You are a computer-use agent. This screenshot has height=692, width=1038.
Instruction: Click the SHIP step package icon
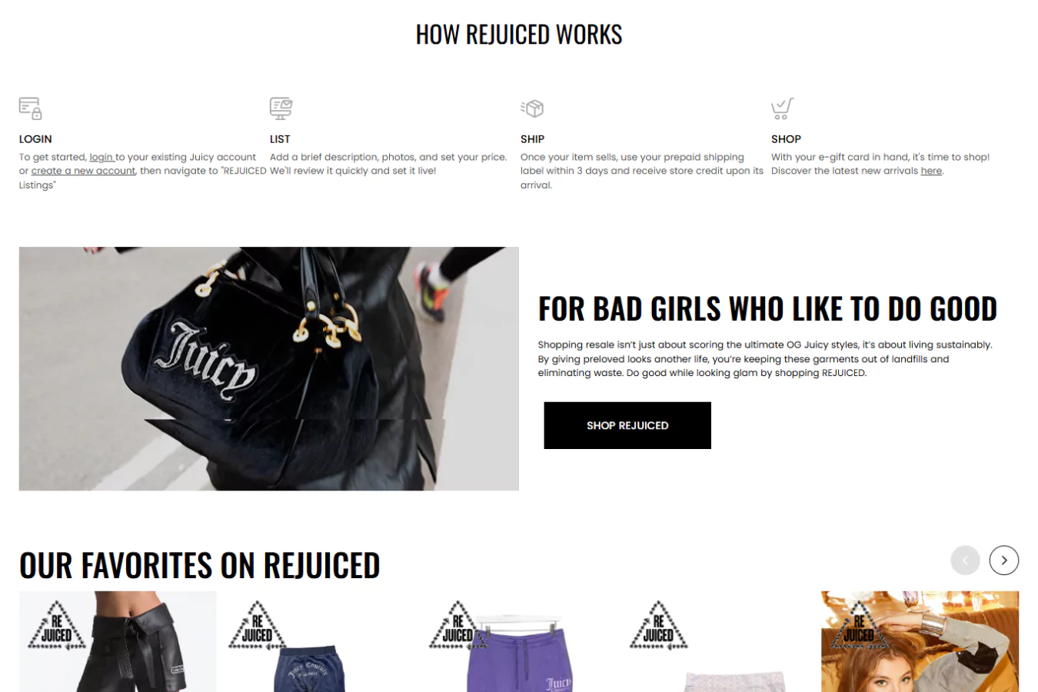point(532,108)
